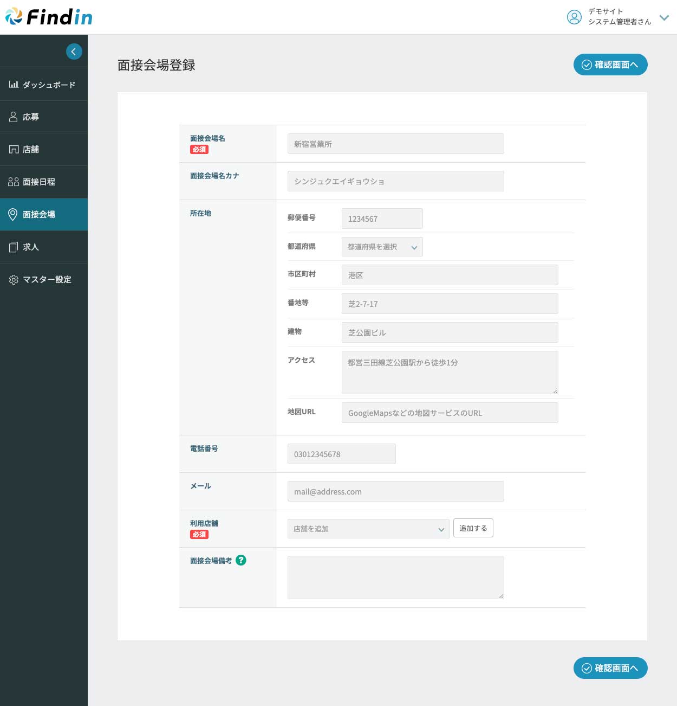Click the Findin logo

(49, 17)
